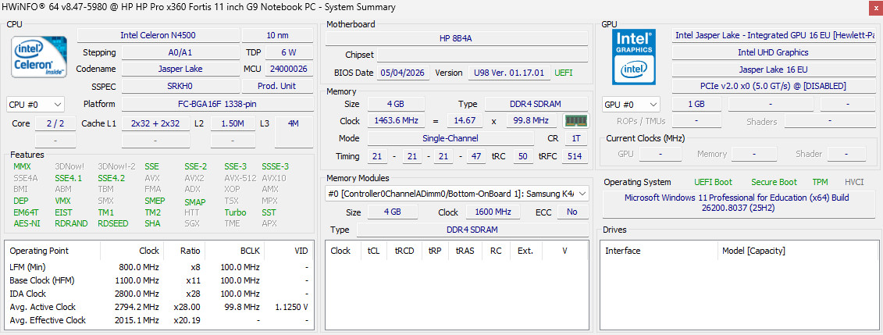This screenshot has width=883, height=335.
Task: Click the 2x32 + 2x32 L1 cache value
Action: pyautogui.click(x=155, y=123)
